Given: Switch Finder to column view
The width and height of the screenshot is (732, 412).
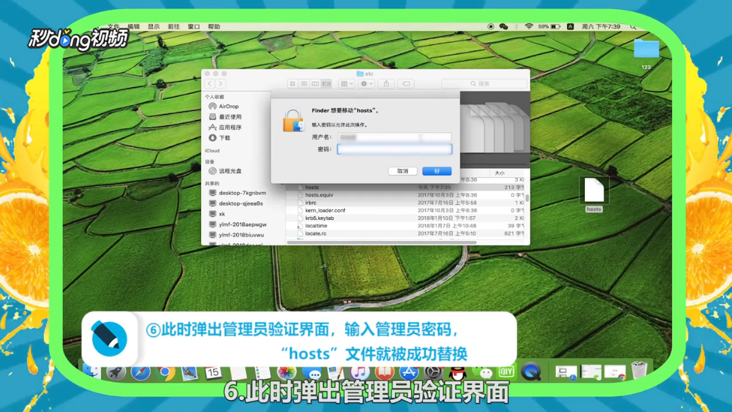Looking at the screenshot, I should [315, 83].
